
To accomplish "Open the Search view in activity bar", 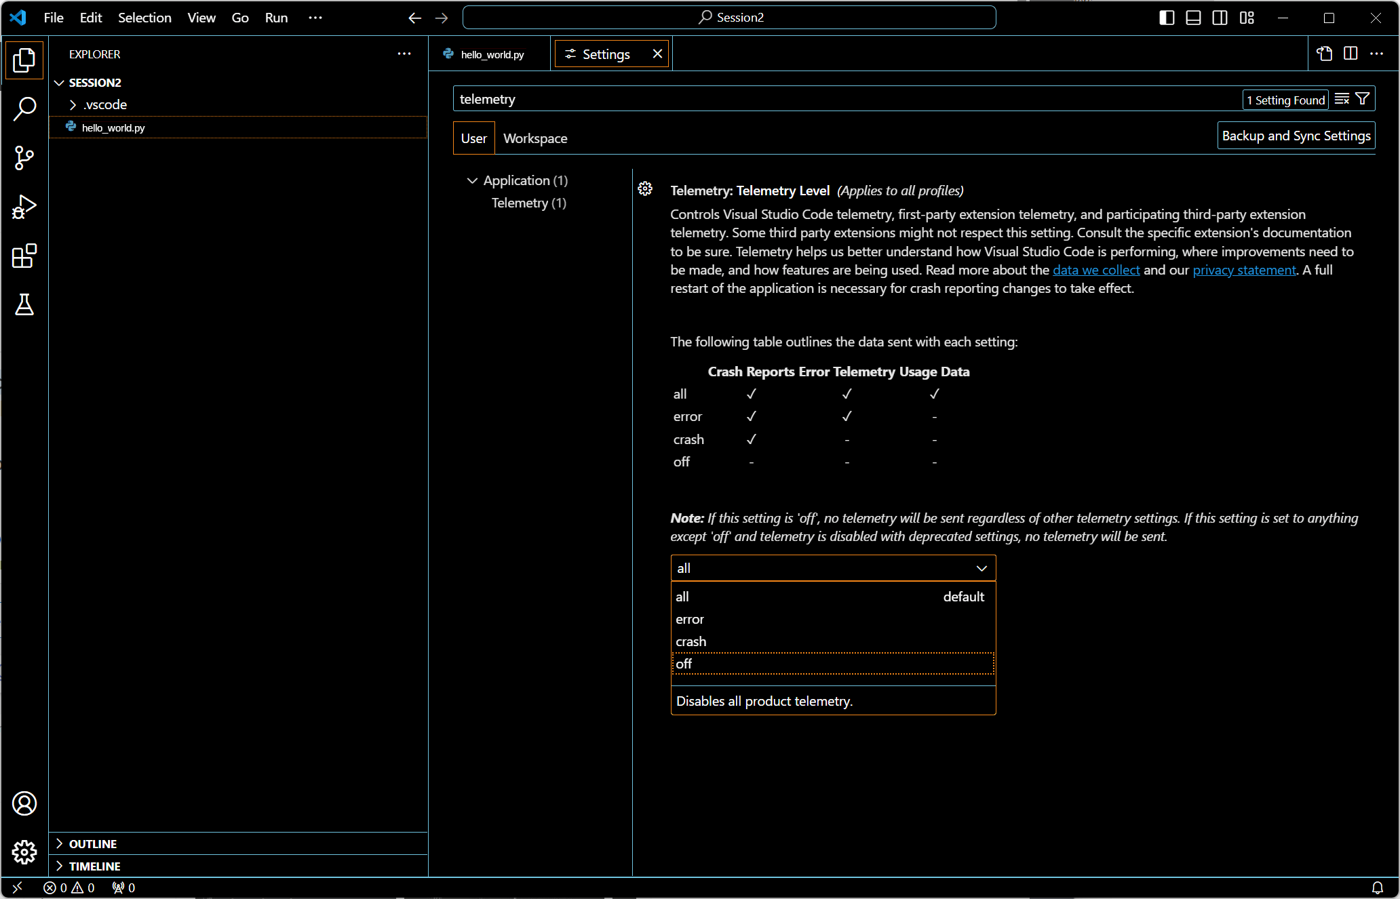I will tap(24, 108).
